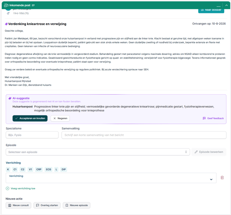Click Accepteren en invullen button
This screenshot has height=215, width=231.
pyautogui.click(x=30, y=118)
